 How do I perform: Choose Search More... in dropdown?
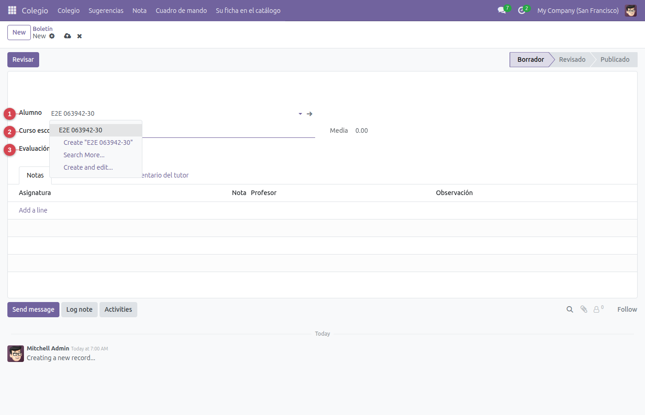96,155
